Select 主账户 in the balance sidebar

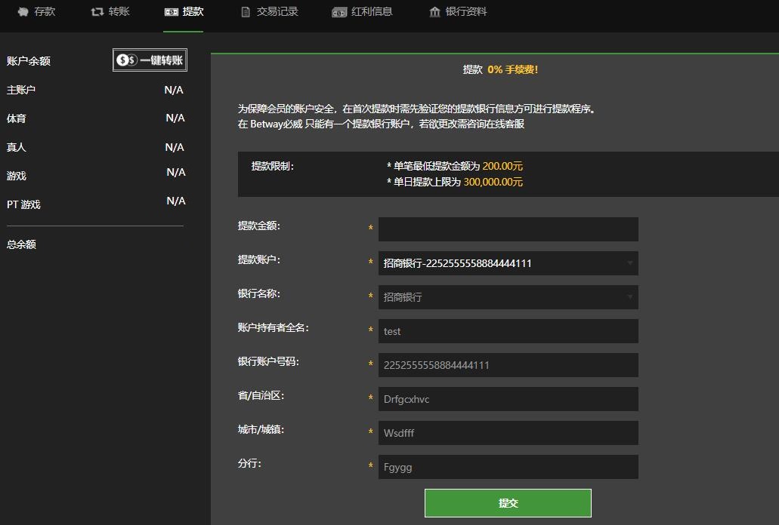click(x=20, y=90)
